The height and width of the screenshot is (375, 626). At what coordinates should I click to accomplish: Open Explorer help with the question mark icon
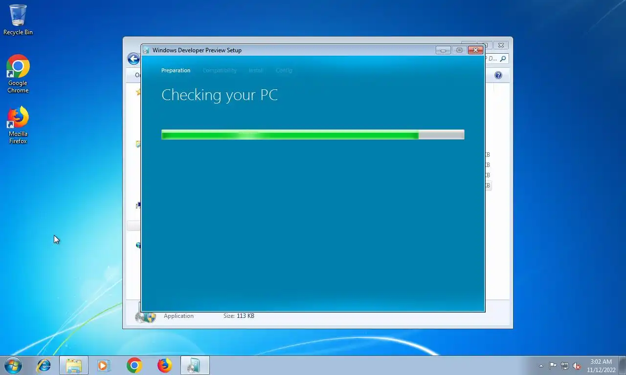pos(498,75)
